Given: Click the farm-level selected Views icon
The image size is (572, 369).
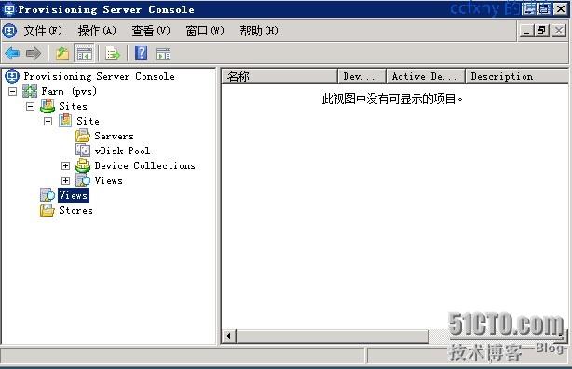Looking at the screenshot, I should (x=48, y=195).
